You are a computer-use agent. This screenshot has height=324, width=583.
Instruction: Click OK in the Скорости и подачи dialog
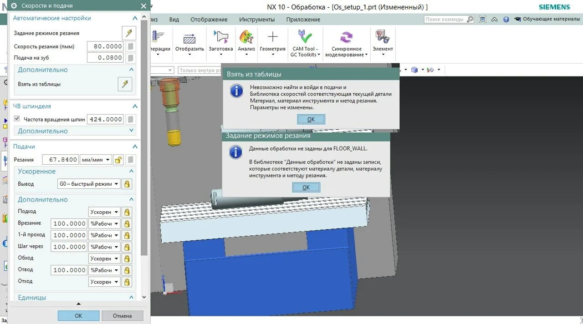point(78,316)
